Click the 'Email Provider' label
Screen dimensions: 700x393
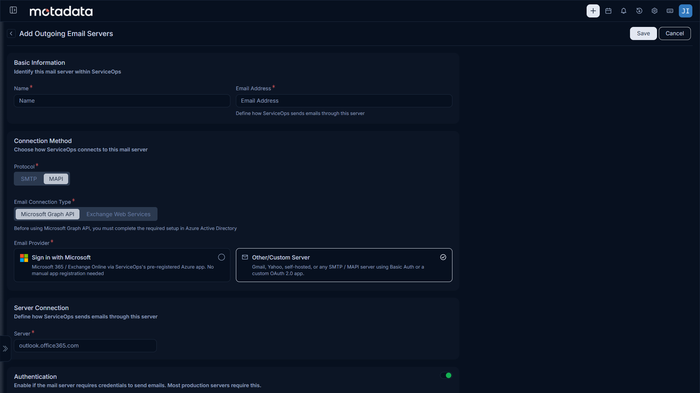click(32, 243)
